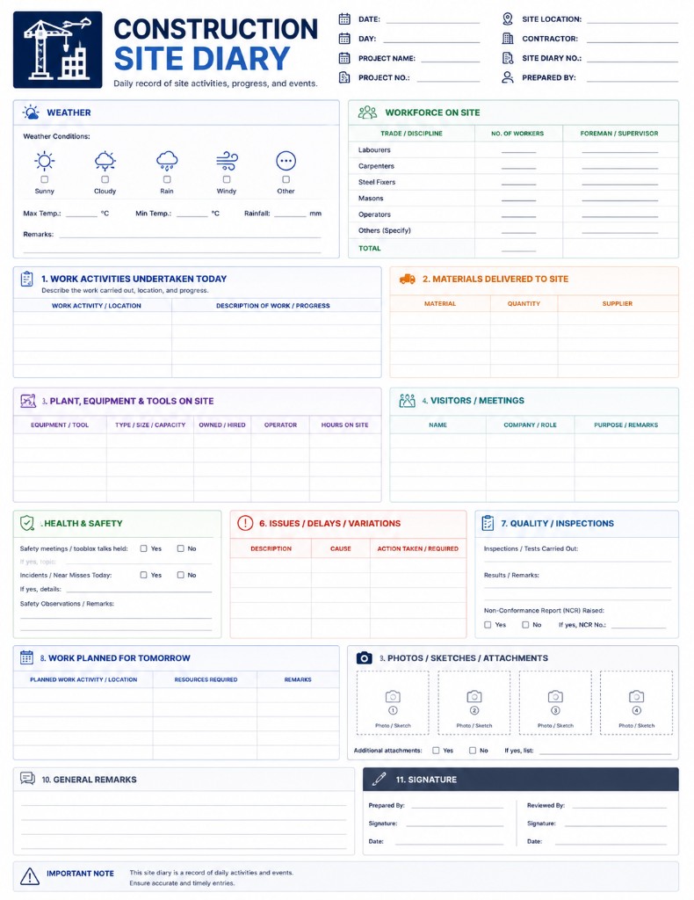
Task: Click the ACTION TAKEN / REQUIRED column header
Action: [417, 548]
